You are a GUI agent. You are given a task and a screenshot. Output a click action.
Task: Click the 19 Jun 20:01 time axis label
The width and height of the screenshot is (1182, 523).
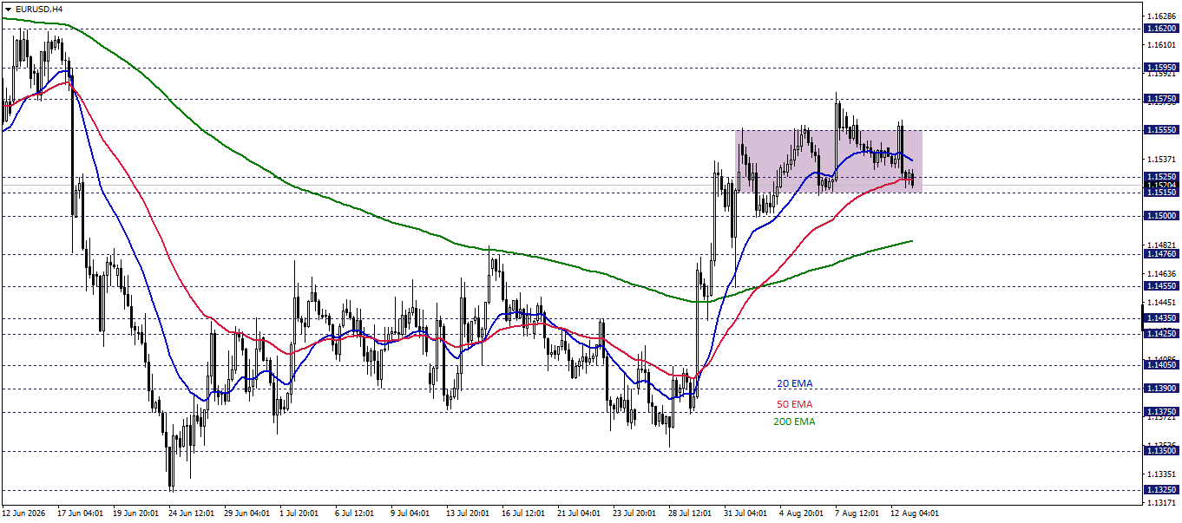coord(138,513)
